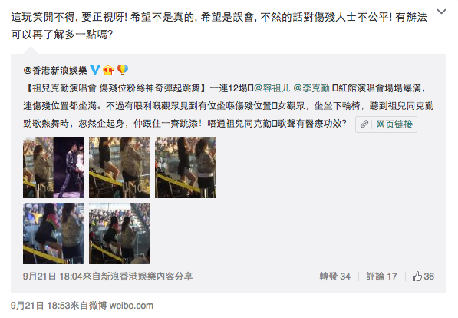The height and width of the screenshot is (318, 458).
Task: Open last thumbnail in bottom photo row
Action: (120, 234)
